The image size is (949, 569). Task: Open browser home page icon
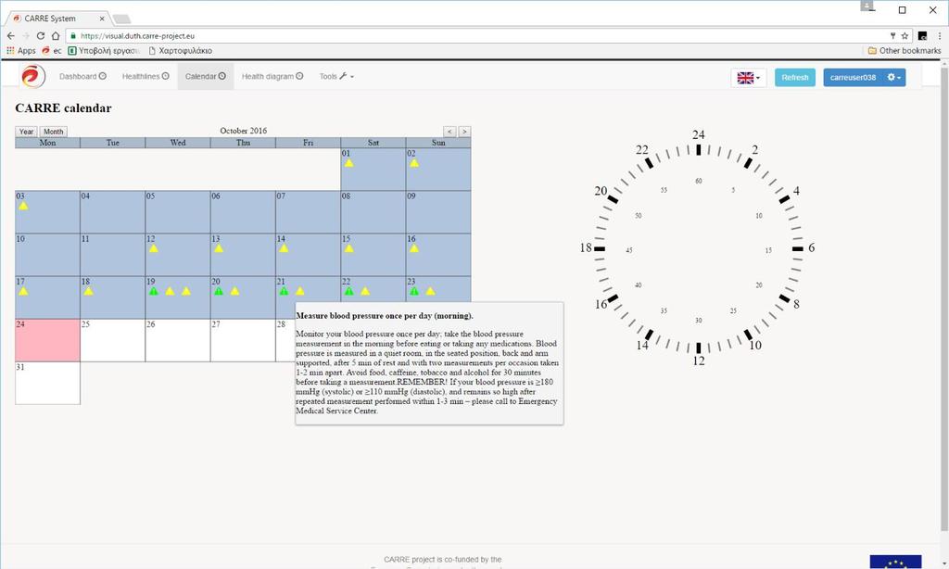pyautogui.click(x=56, y=36)
